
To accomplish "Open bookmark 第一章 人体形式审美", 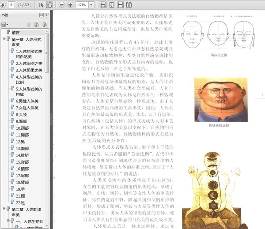I will point(26,42).
